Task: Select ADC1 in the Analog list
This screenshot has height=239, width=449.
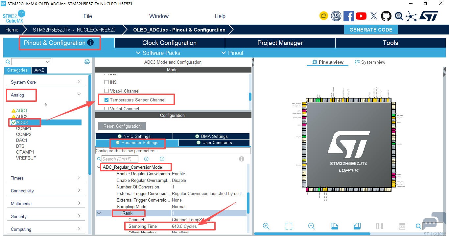Action: coord(22,111)
